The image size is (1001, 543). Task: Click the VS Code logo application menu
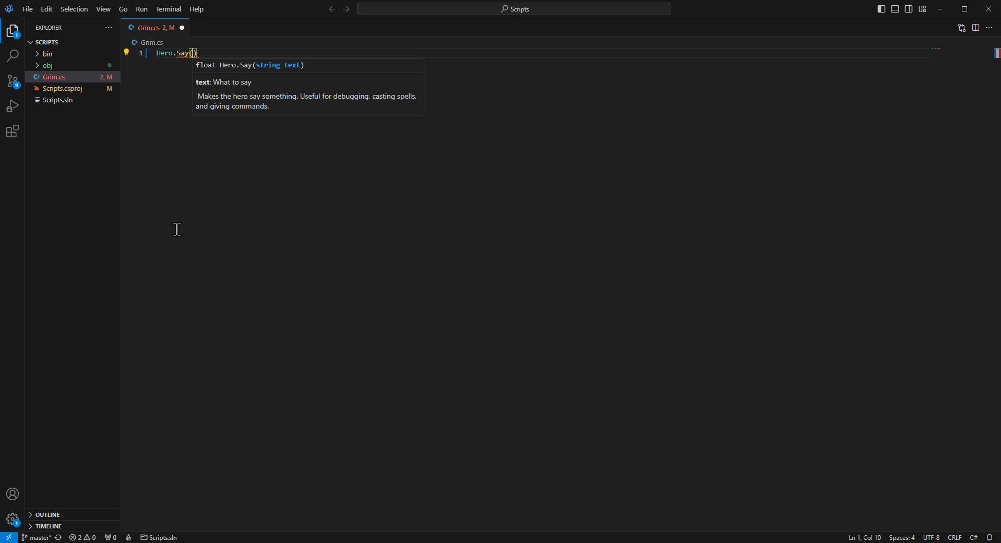coord(9,9)
